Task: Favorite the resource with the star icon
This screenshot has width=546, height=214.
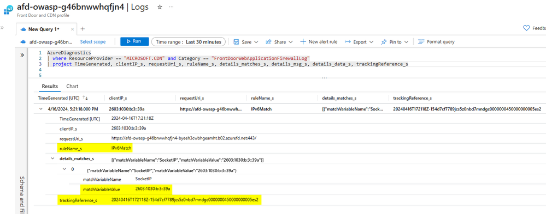Action: (x=160, y=7)
